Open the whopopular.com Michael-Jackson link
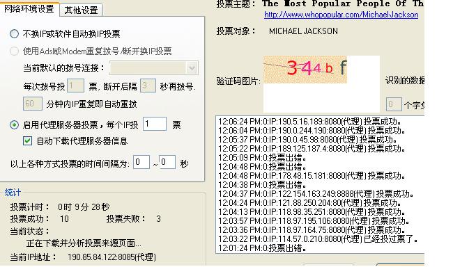The image size is (476, 267). click(341, 15)
